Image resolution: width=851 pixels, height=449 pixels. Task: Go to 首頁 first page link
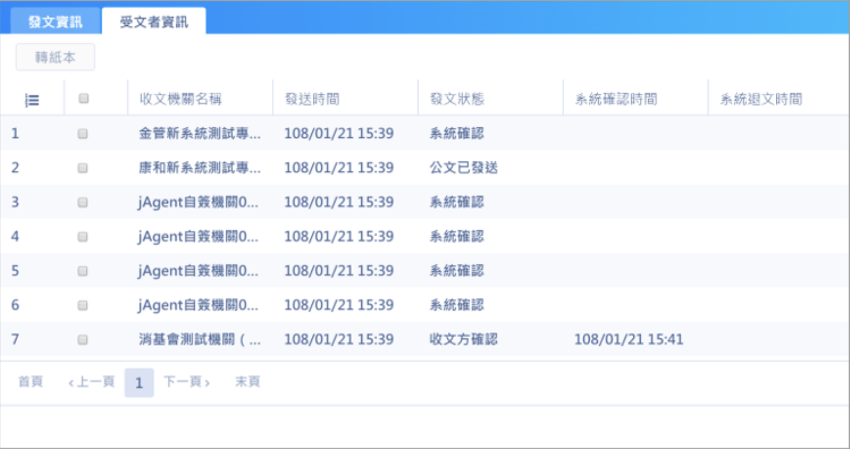(x=30, y=382)
